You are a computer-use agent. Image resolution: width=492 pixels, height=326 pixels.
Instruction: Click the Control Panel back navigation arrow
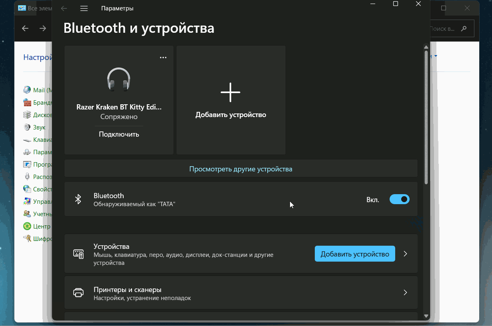pyautogui.click(x=25, y=28)
